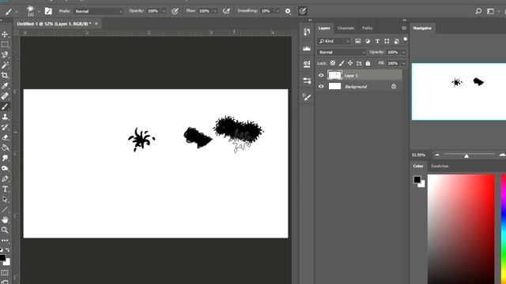This screenshot has width=506, height=284.
Task: Select the Type tool
Action: point(5,189)
